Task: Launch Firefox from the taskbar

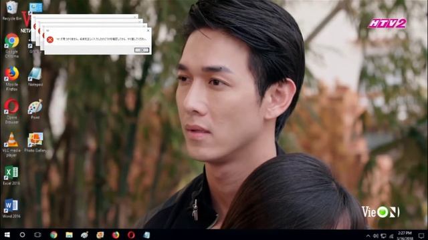Action: pyautogui.click(x=116, y=235)
